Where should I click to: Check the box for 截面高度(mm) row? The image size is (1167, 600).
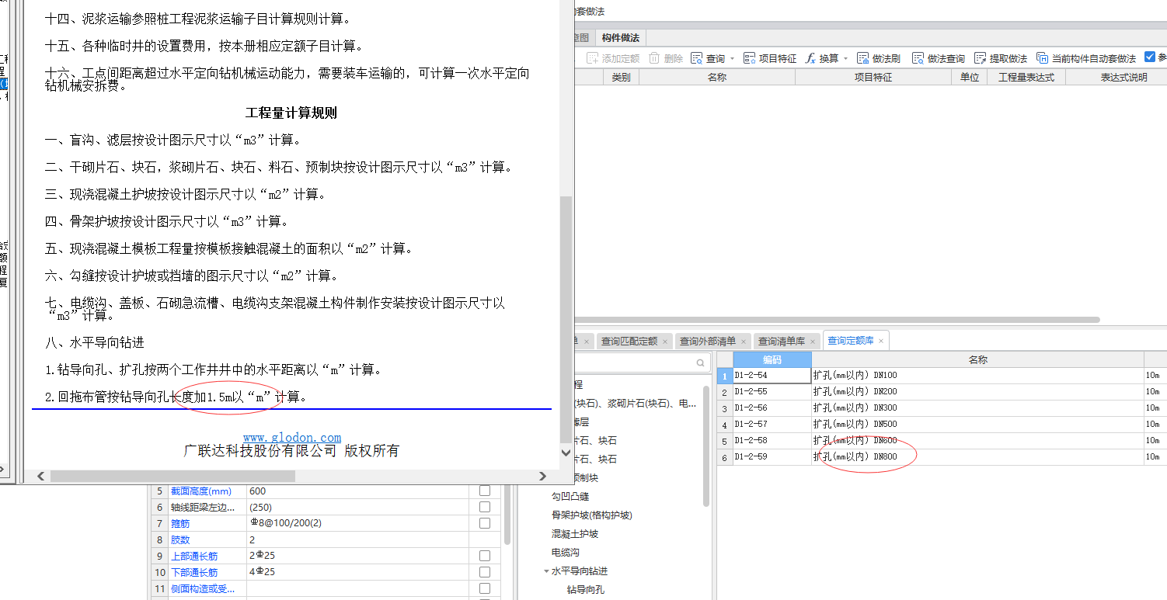tap(485, 491)
